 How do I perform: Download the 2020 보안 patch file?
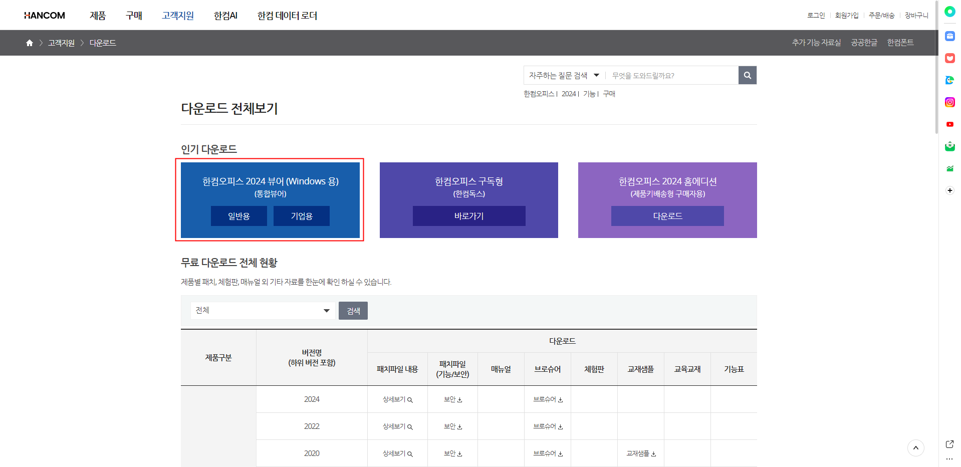(453, 453)
